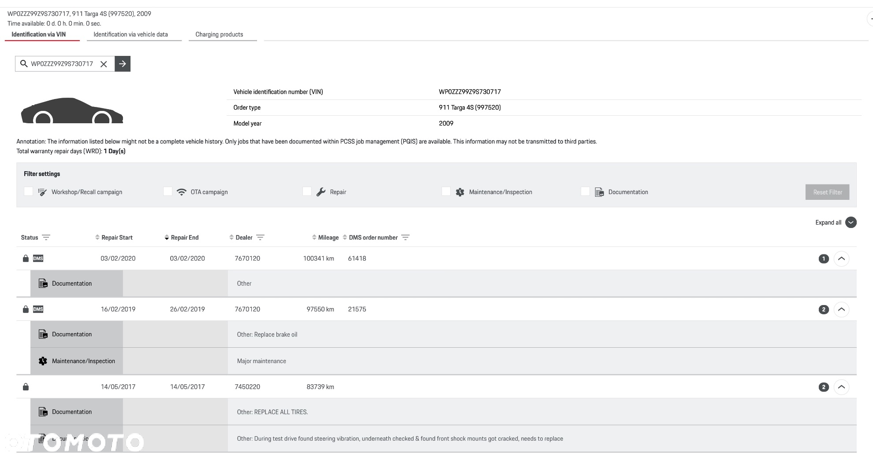Viewport: 873px width, 456px height.
Task: Expand all job entries
Action: pos(851,223)
